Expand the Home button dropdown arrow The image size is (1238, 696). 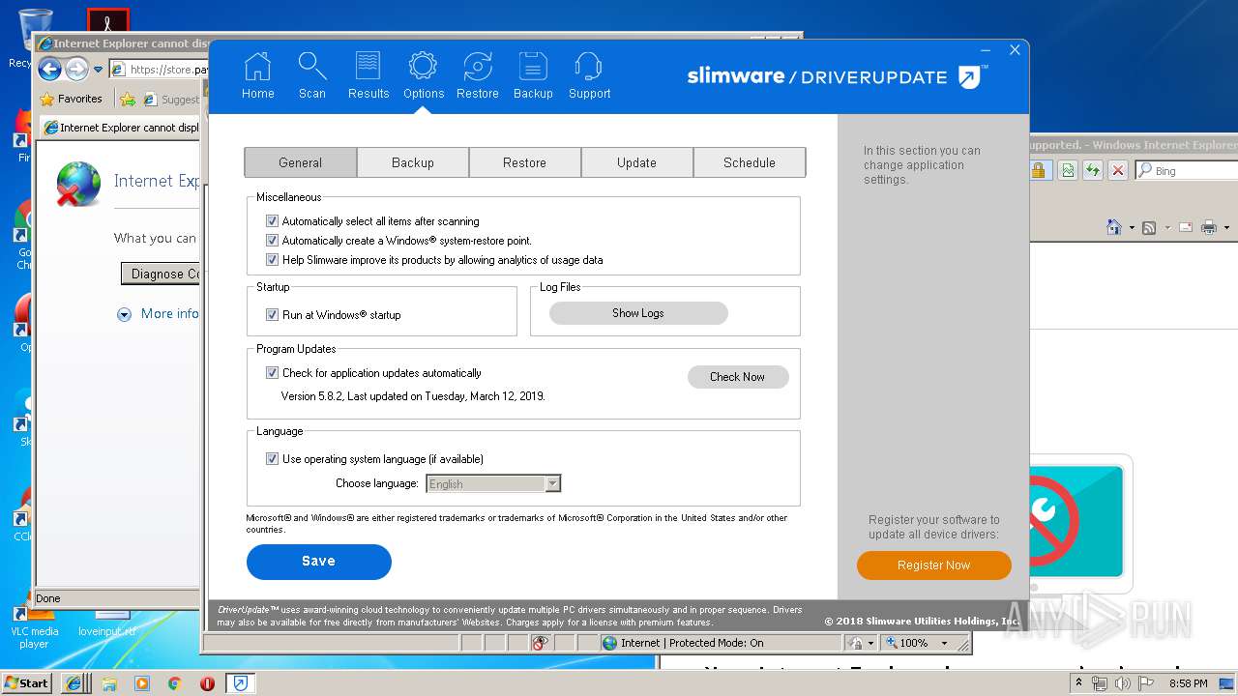coord(1131,228)
